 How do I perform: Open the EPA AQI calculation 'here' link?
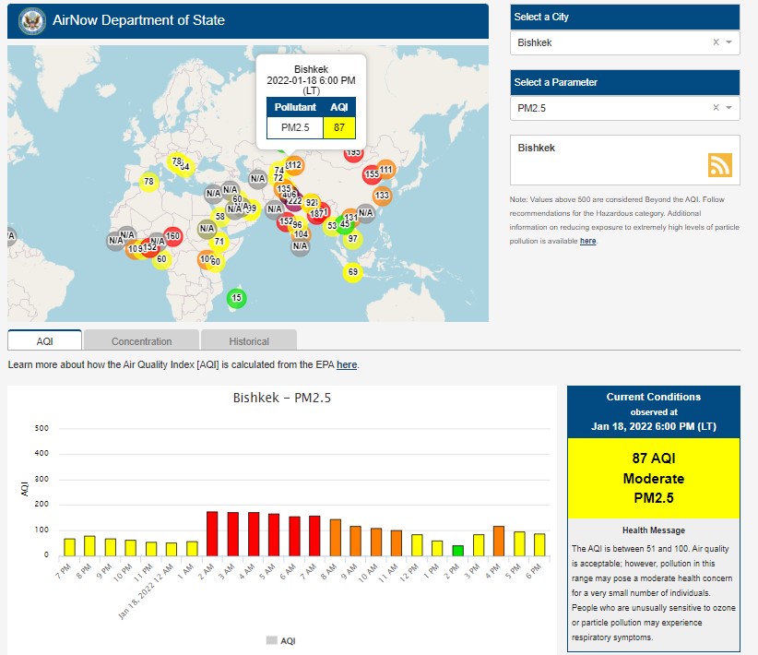[x=347, y=364]
